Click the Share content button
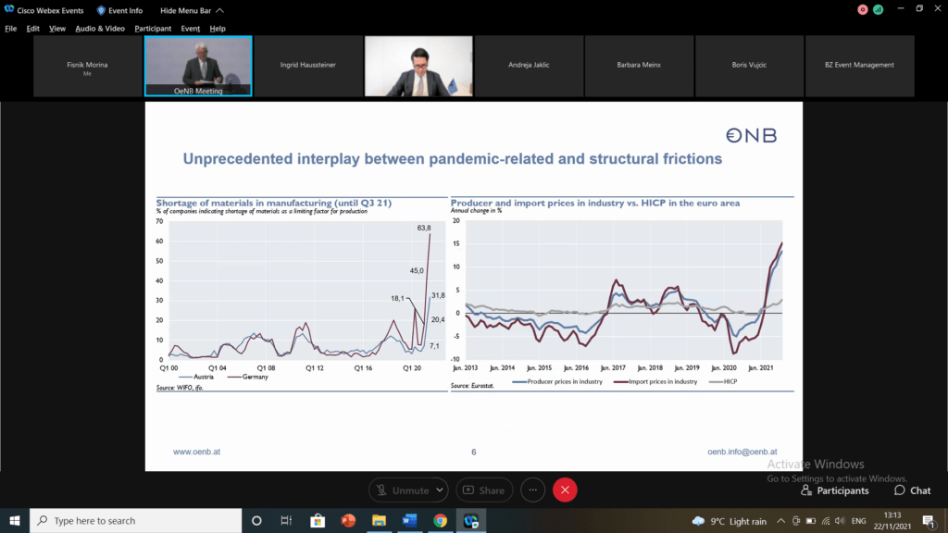This screenshot has height=533, width=948. click(484, 490)
